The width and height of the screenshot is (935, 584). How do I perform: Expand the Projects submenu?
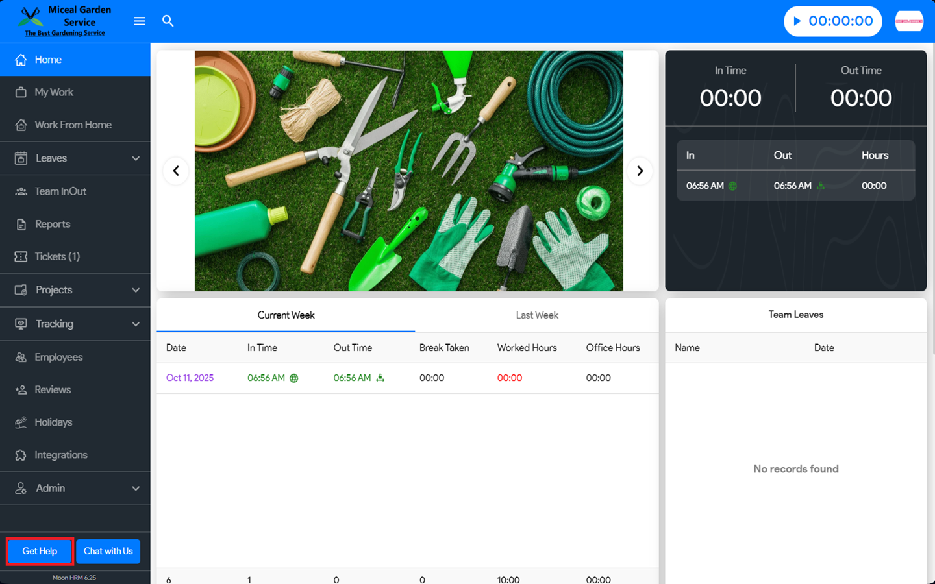[136, 290]
